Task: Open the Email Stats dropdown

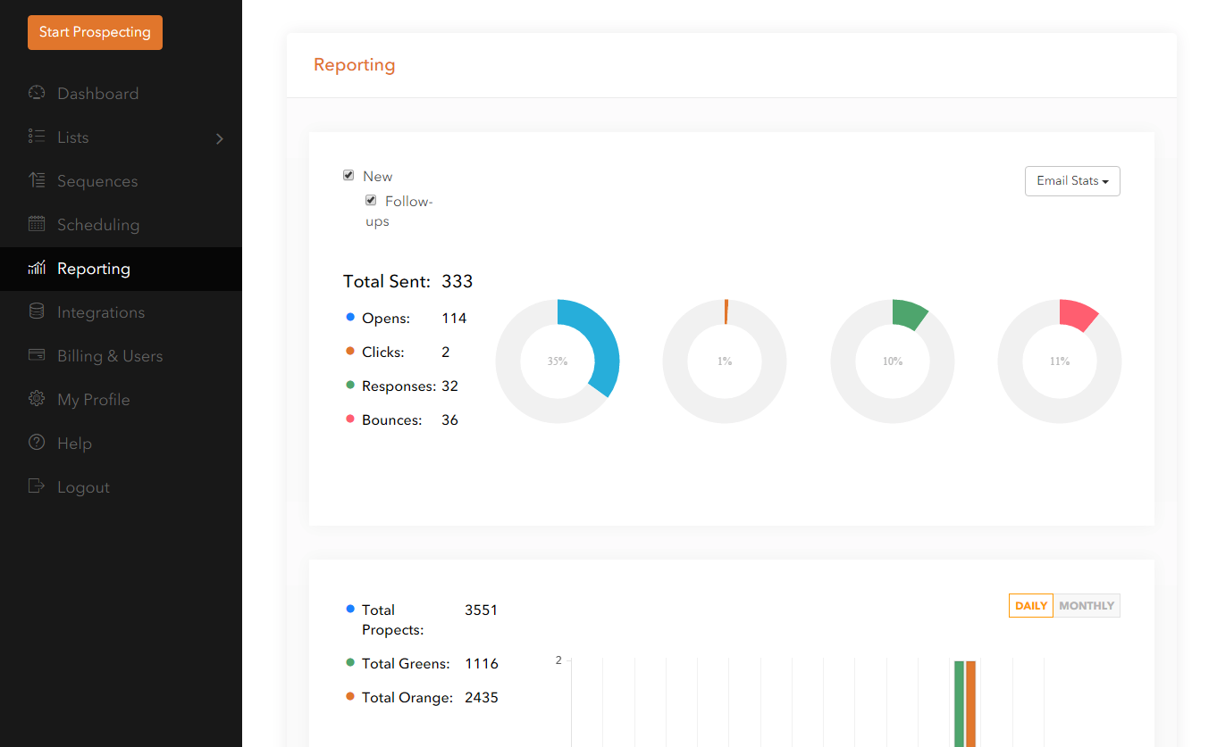Action: pos(1071,180)
